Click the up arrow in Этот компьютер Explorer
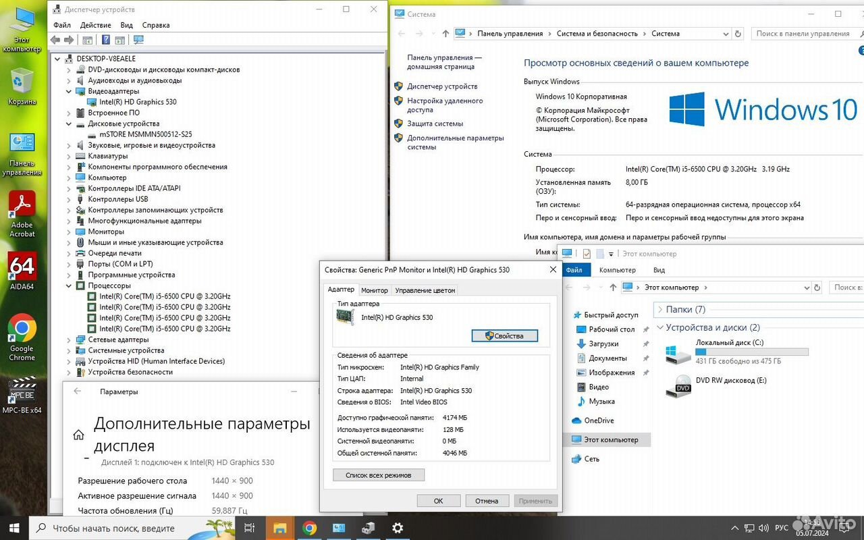The height and width of the screenshot is (540, 864). click(x=613, y=288)
